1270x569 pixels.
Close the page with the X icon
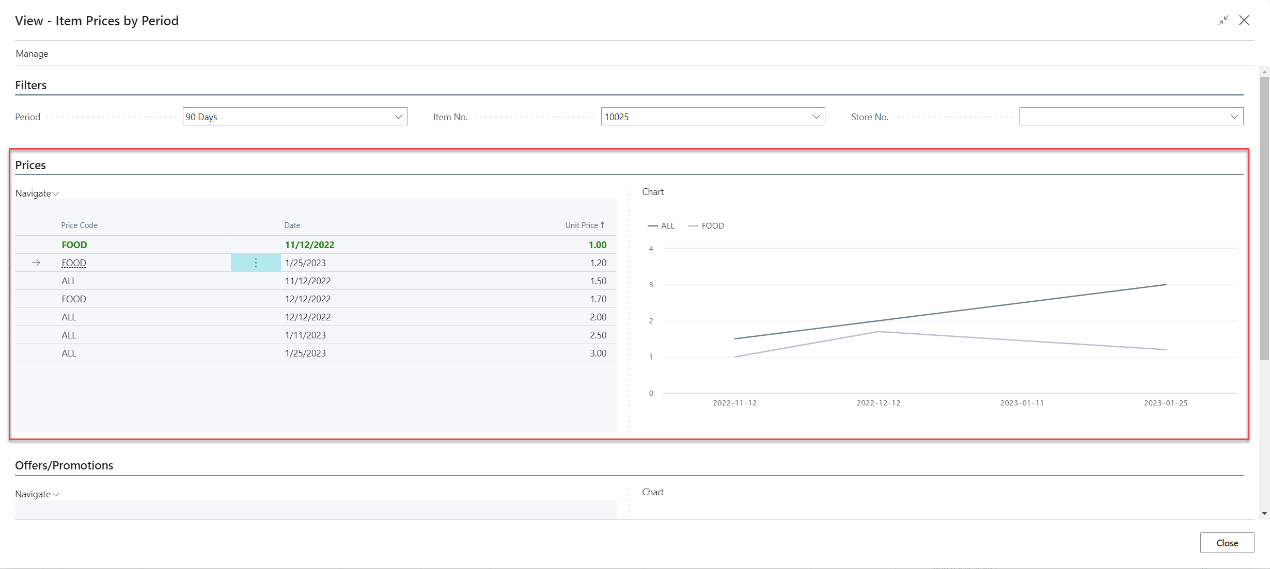[x=1244, y=21]
